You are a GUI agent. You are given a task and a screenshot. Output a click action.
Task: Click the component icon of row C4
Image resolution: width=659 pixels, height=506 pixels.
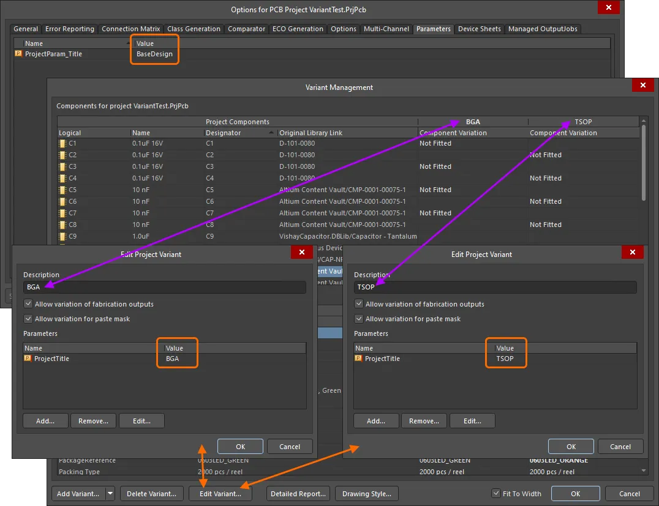click(x=62, y=178)
